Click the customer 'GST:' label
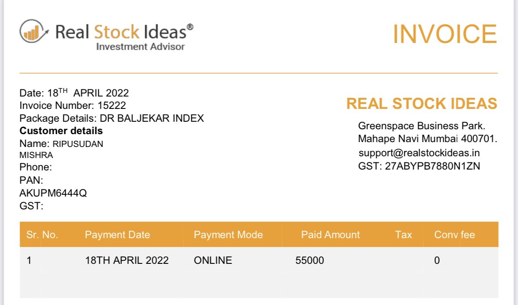The width and height of the screenshot is (518, 305). [31, 206]
